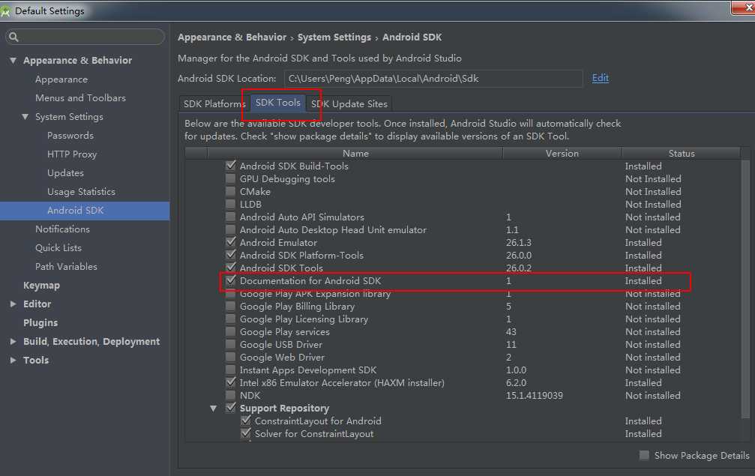Select Google Play APK Expansion library row
The width and height of the screenshot is (755, 476).
pyautogui.click(x=315, y=294)
